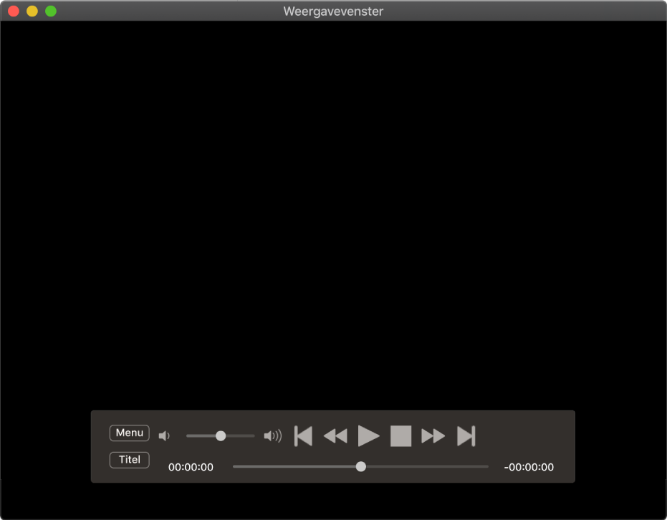Screen dimensions: 667x520
Task: Click the playback timeline scrubber knob
Action: (x=361, y=466)
